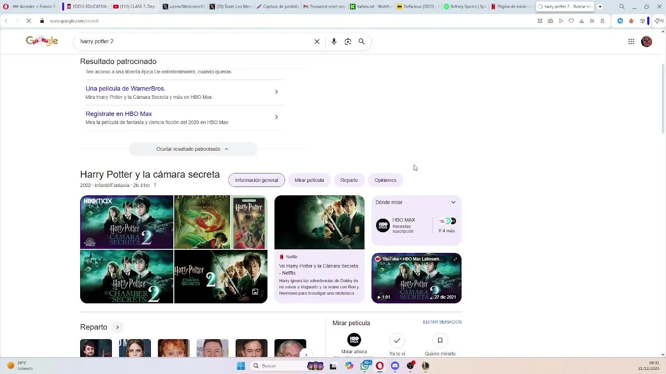Open weather widget showing 26°C
The image size is (666, 374).
point(20,366)
